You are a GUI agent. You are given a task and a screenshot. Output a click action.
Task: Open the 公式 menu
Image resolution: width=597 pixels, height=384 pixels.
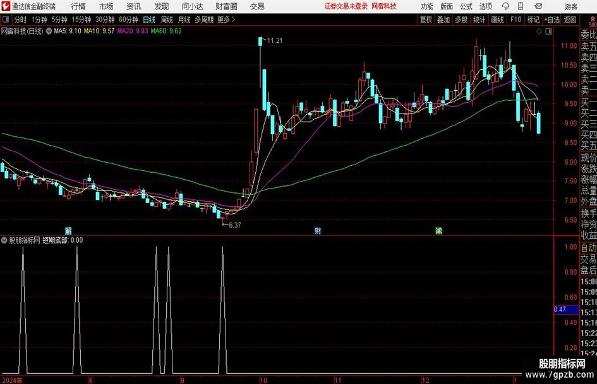(466, 6)
